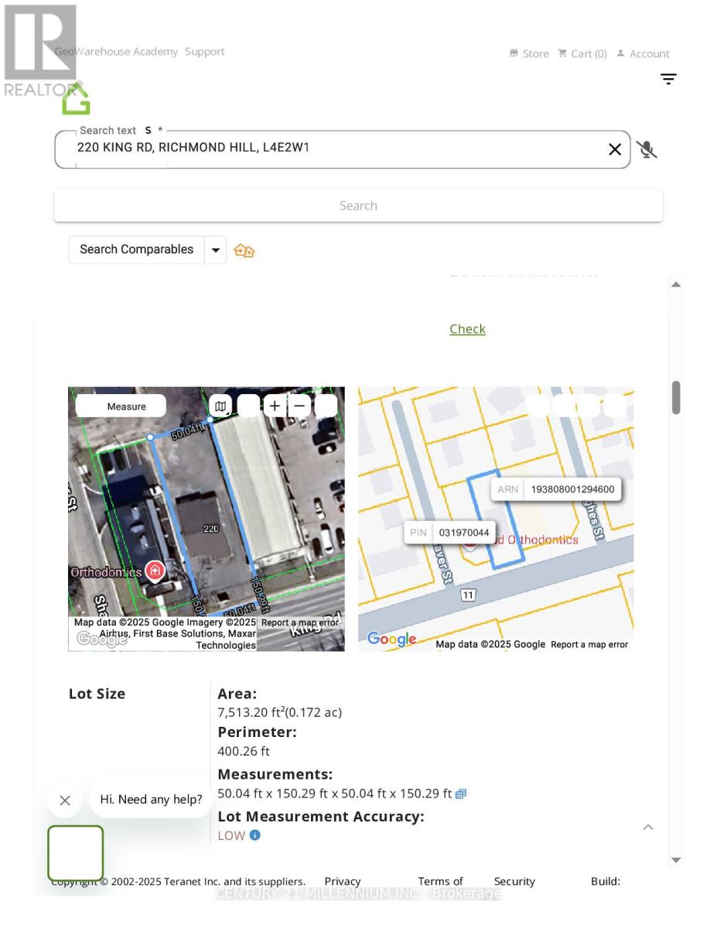Toggle map type icon on aerial map
This screenshot has width=717, height=929.
coord(221,406)
